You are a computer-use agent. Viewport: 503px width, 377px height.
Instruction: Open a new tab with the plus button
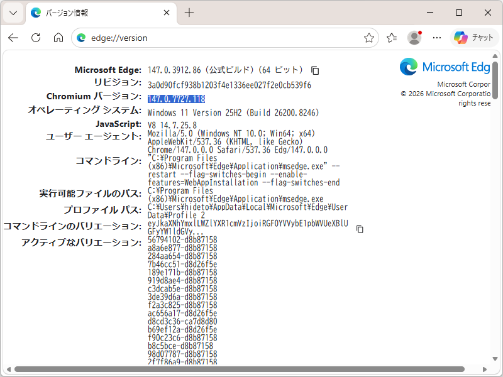(190, 12)
